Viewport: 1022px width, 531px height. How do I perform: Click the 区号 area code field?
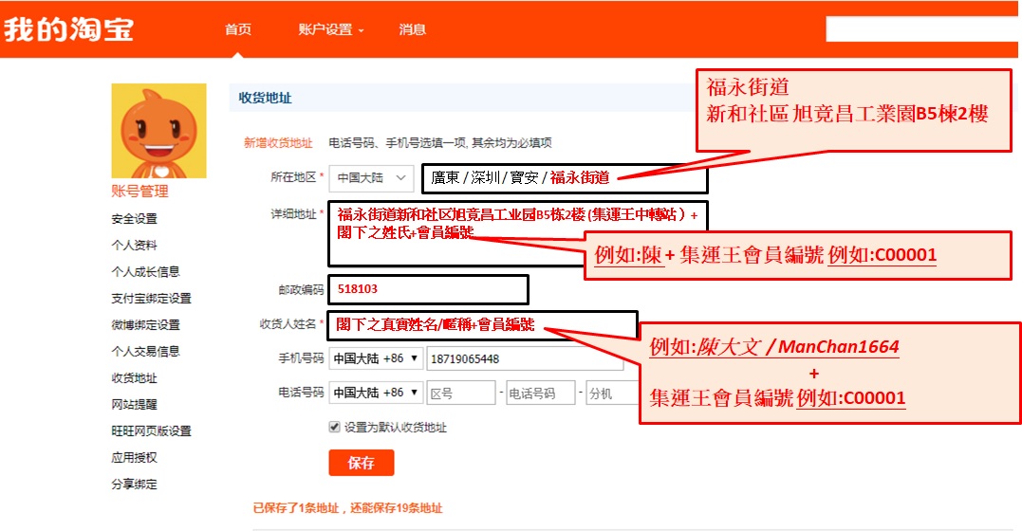click(x=461, y=393)
